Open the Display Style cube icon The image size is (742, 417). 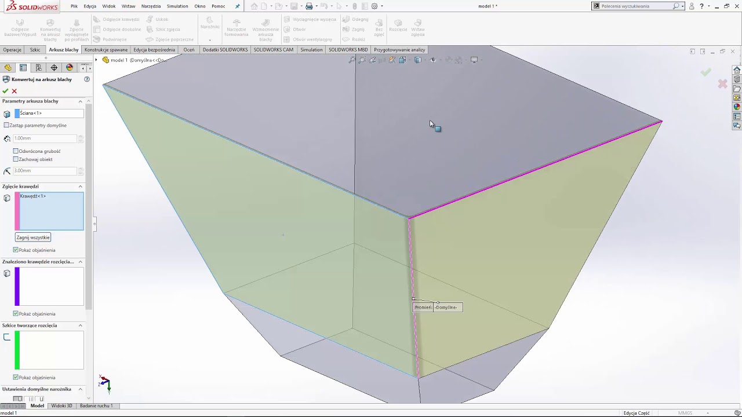[418, 60]
